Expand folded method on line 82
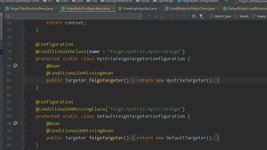This screenshot has width=267, height=150. point(23,80)
